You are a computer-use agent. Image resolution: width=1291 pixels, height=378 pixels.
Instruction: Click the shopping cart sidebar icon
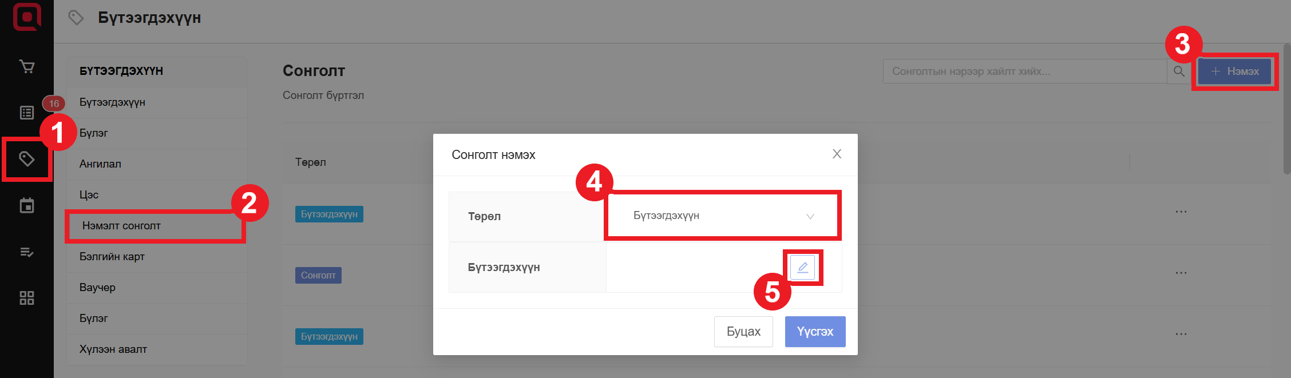[x=27, y=66]
